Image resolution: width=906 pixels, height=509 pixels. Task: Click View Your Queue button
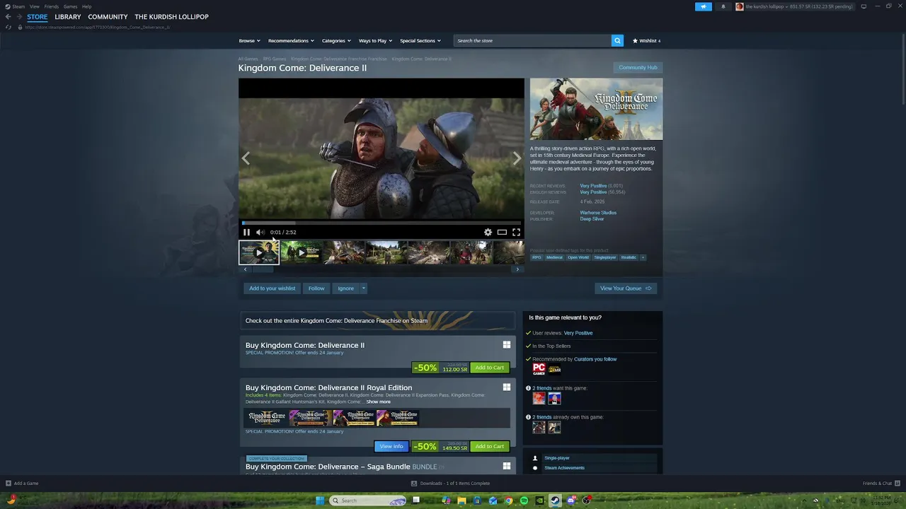pos(626,288)
